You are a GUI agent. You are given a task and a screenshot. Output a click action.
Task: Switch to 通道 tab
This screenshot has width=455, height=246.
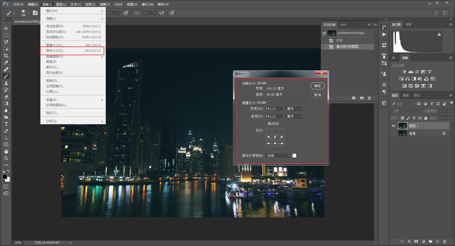pyautogui.click(x=406, y=95)
